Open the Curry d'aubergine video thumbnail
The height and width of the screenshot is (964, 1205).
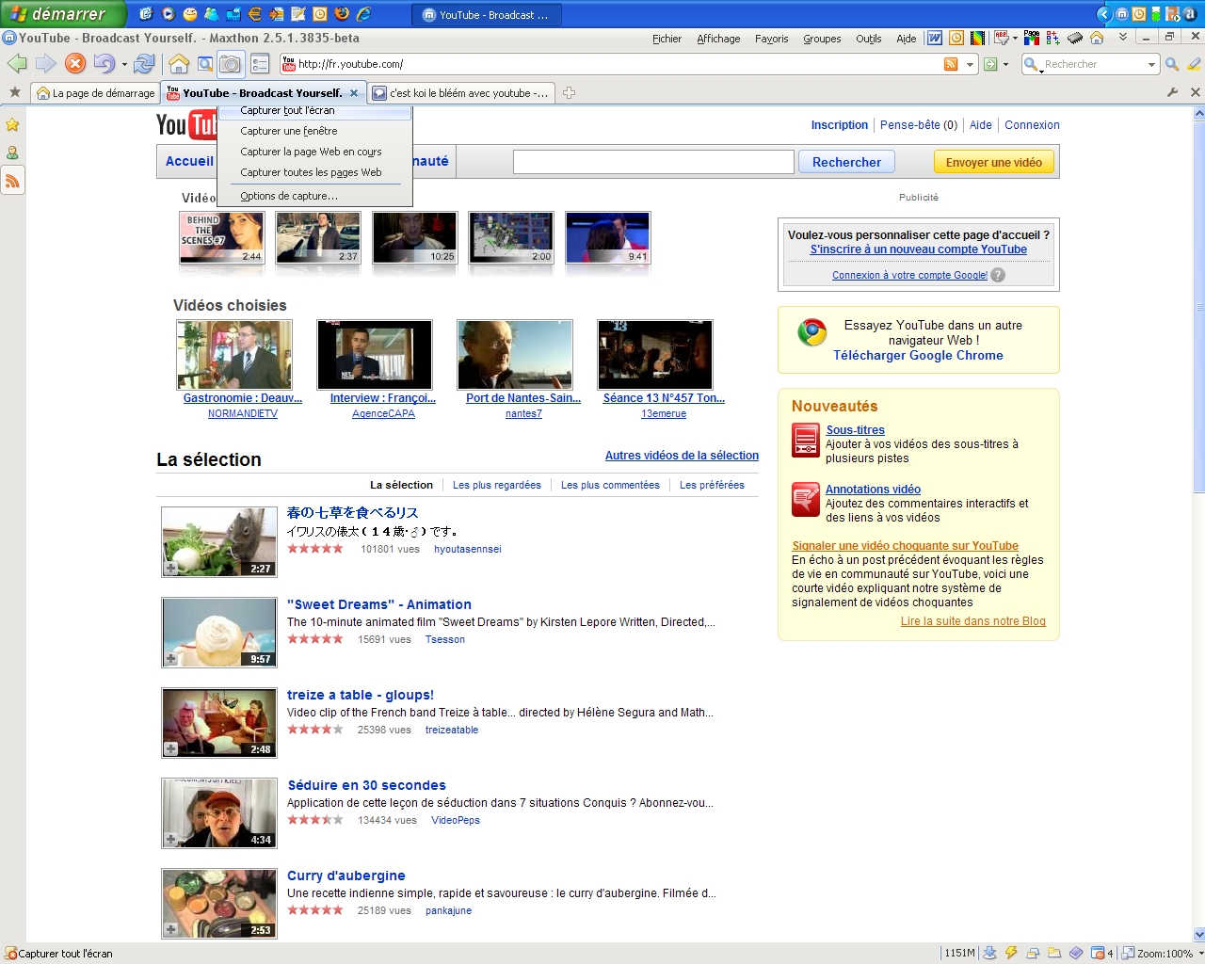[x=219, y=904]
